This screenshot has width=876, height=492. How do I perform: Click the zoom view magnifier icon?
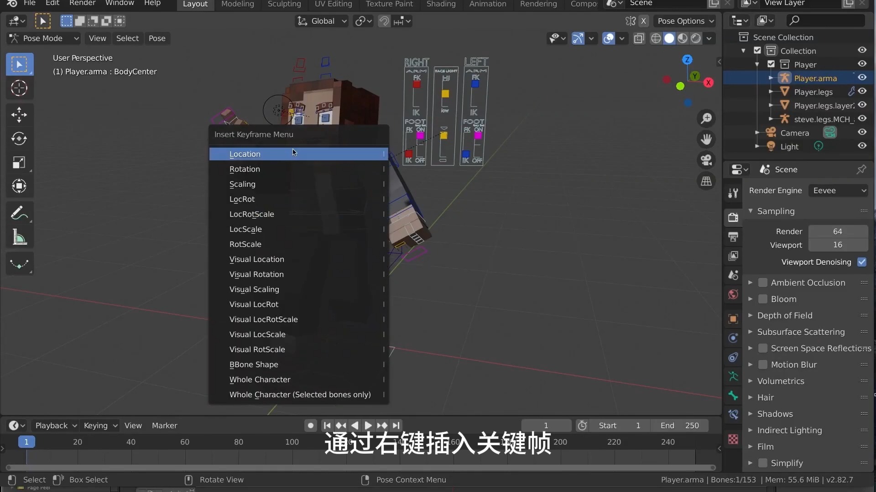point(706,118)
